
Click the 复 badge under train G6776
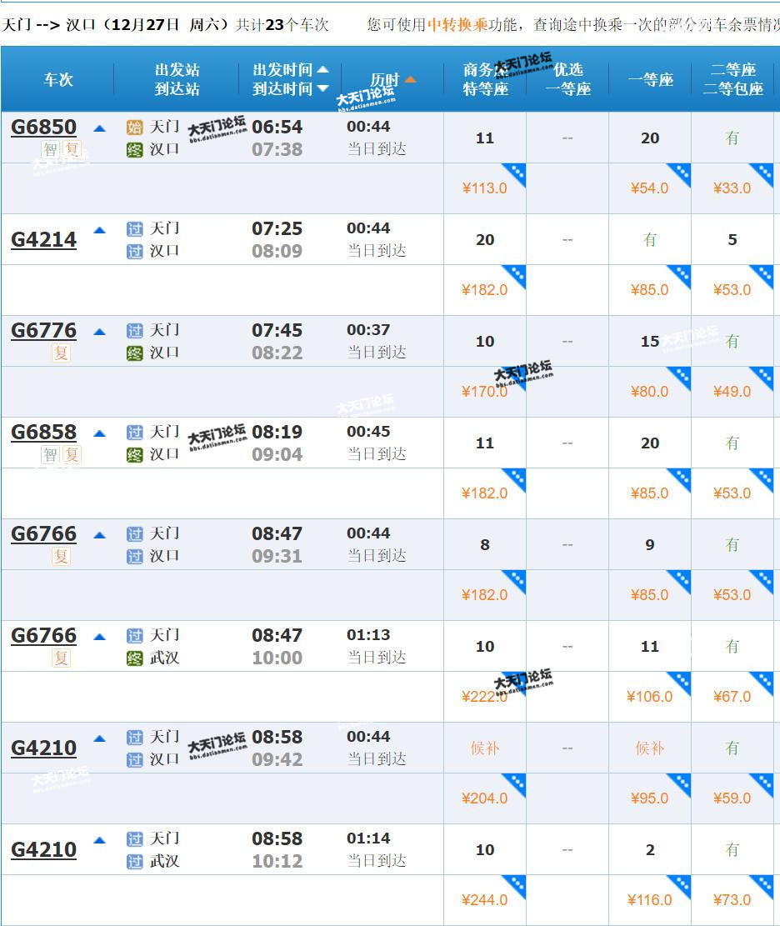point(61,353)
